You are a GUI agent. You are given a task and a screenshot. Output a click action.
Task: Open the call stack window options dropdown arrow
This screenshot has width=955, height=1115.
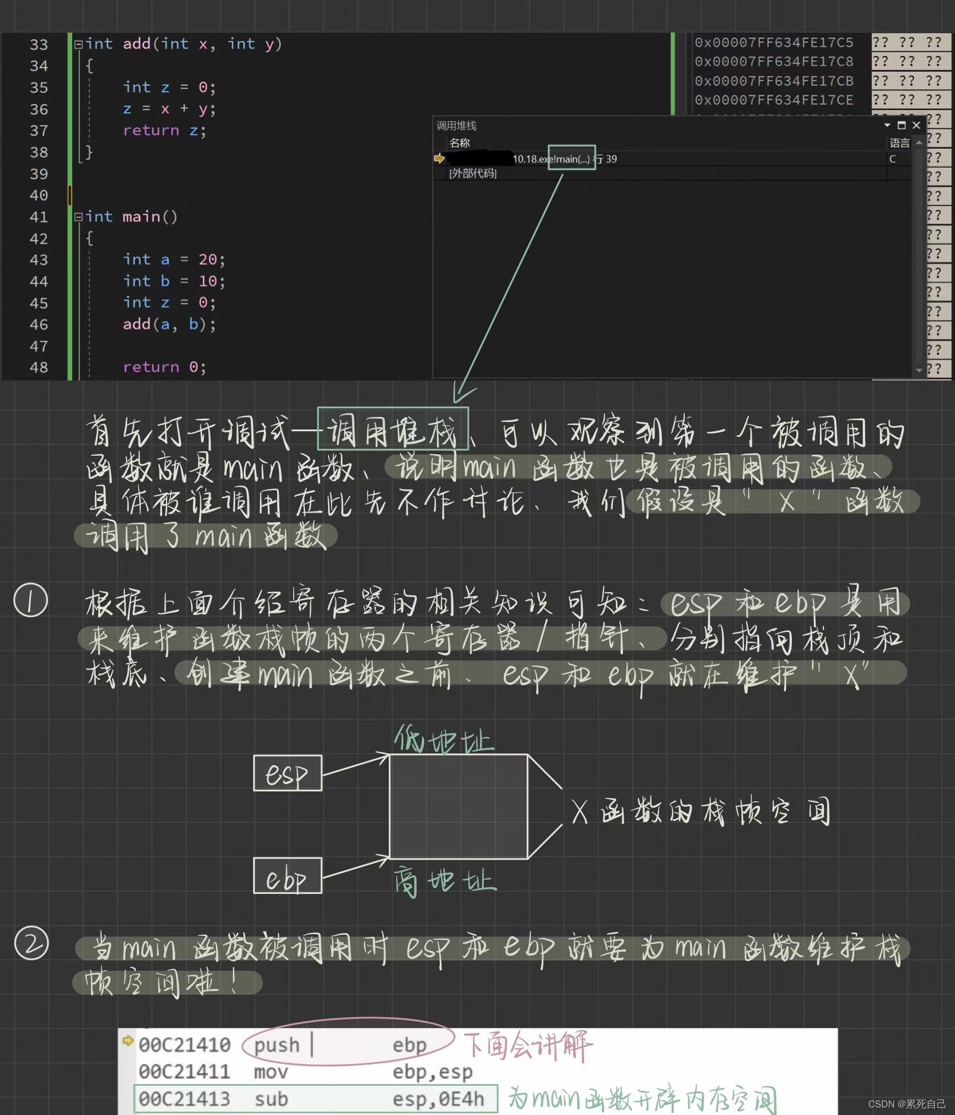tap(887, 125)
